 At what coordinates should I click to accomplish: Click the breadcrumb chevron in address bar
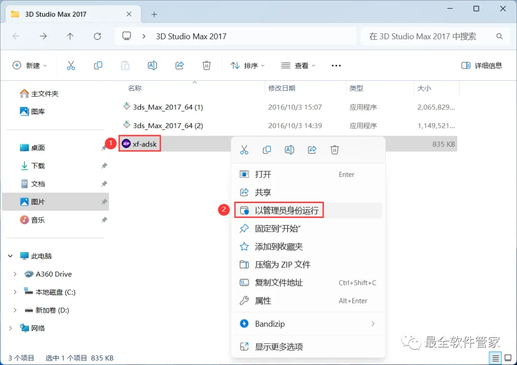click(x=144, y=36)
